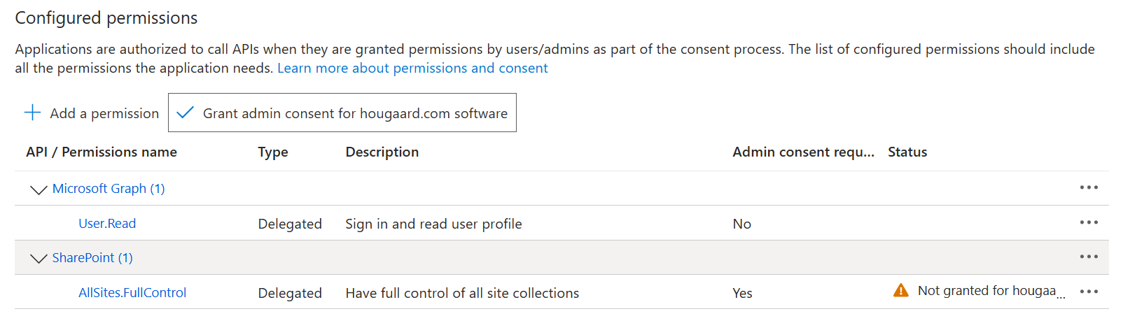This screenshot has width=1130, height=323.
Task: Click the API / Permissions name column header
Action: click(102, 152)
